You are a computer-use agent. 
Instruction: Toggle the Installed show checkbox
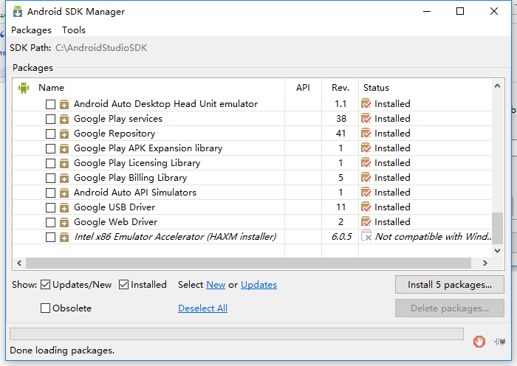[x=123, y=285]
